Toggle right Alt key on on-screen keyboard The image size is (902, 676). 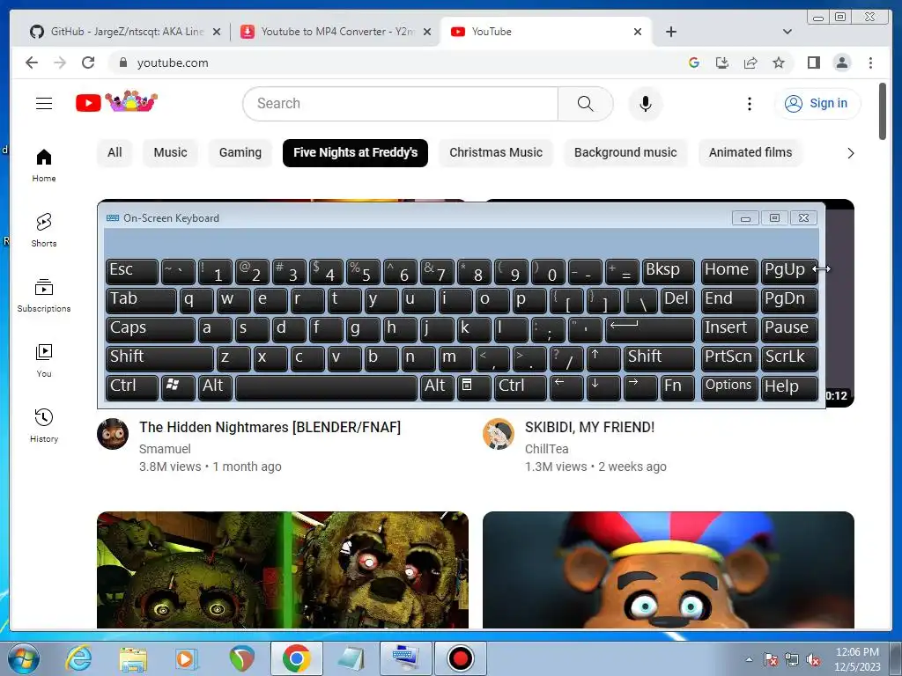437,387
